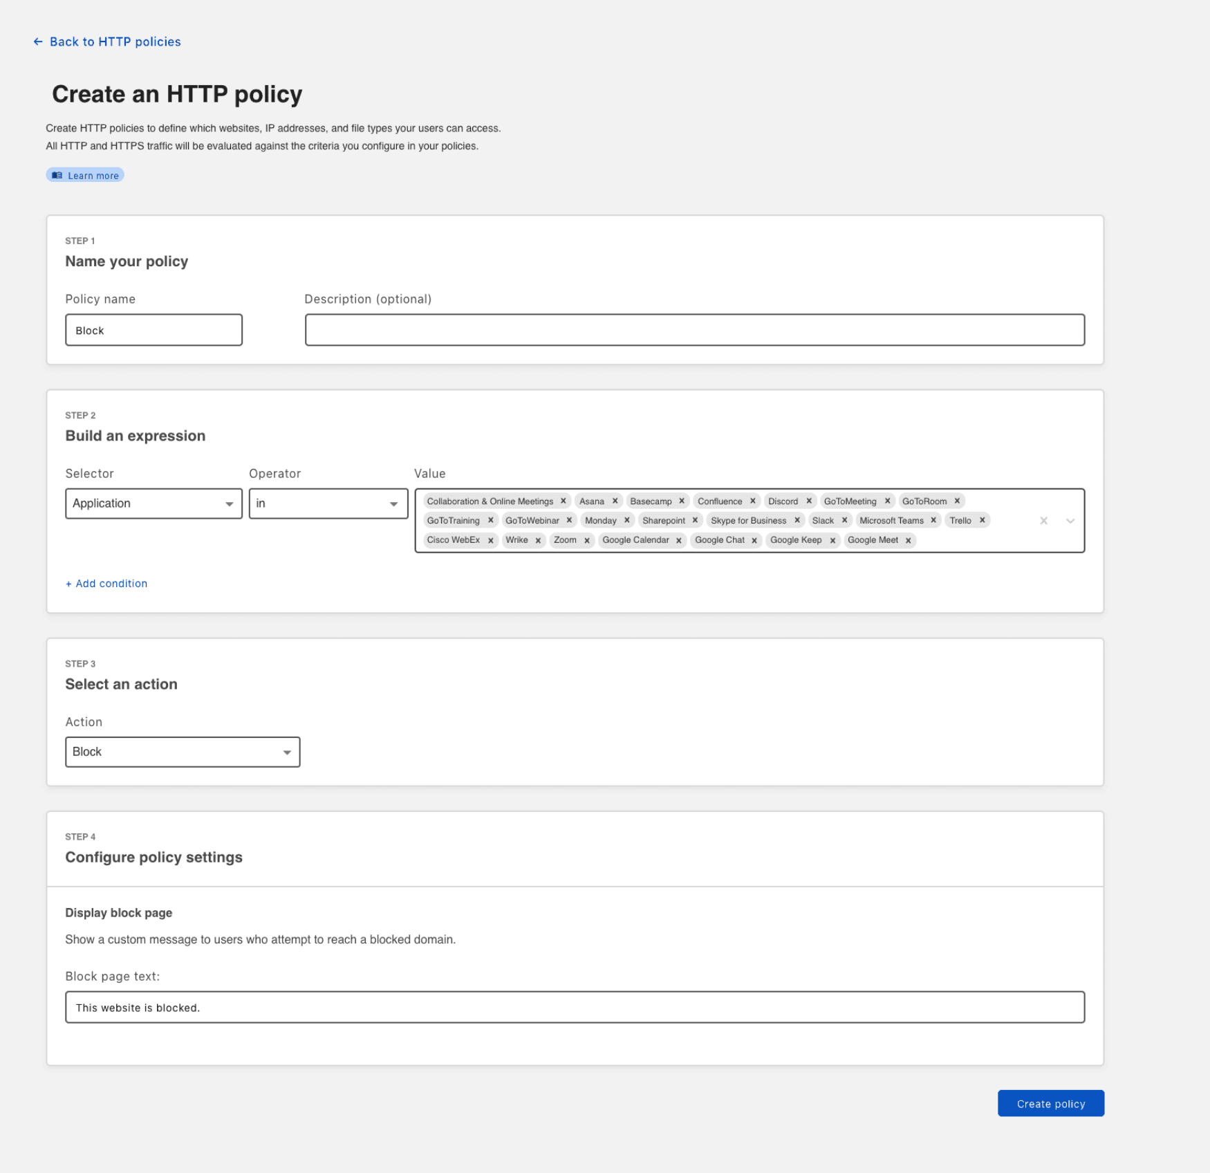Image resolution: width=1210 pixels, height=1173 pixels.
Task: Expand the Value field chevron
Action: click(x=1070, y=521)
